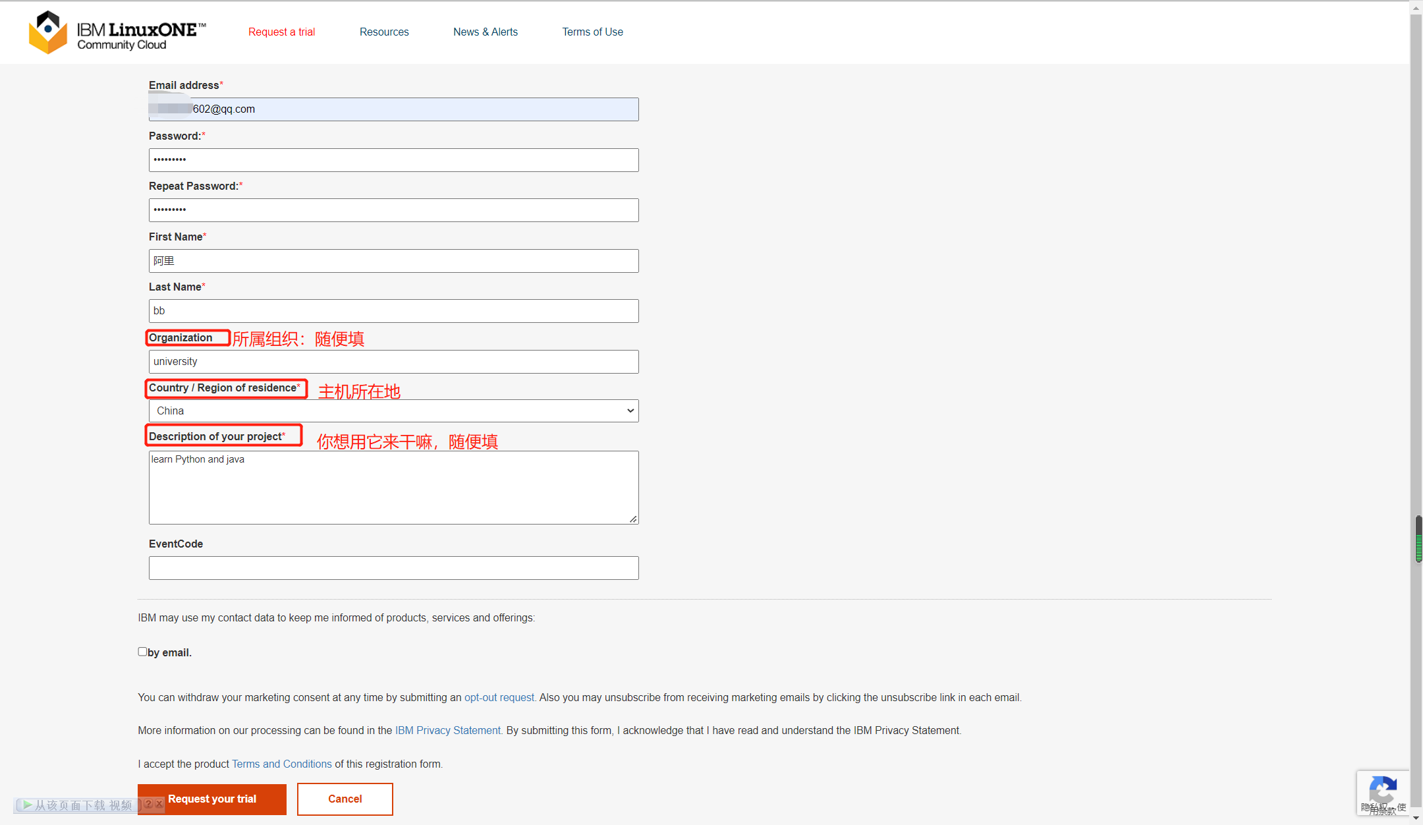Close the video download overlay bar
This screenshot has width=1423, height=825.
pos(159,804)
